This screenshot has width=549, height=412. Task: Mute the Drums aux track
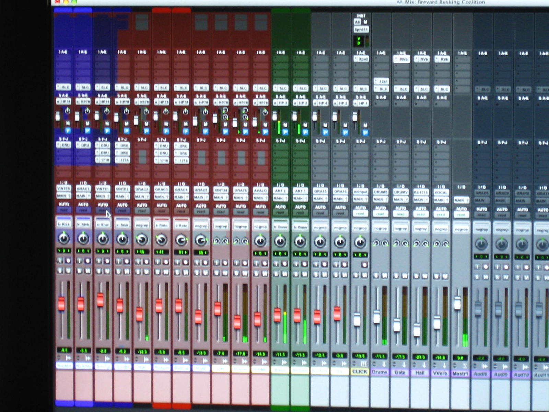[385, 275]
